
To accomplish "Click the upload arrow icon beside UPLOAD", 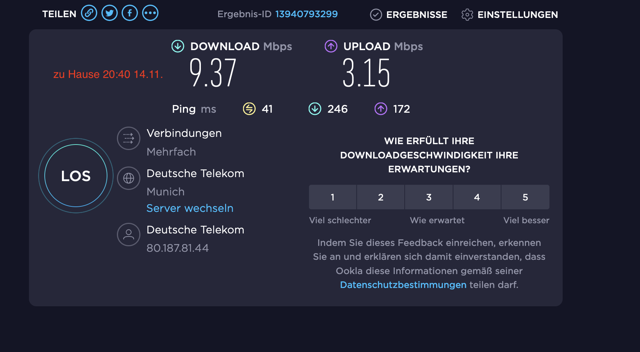I will click(331, 46).
